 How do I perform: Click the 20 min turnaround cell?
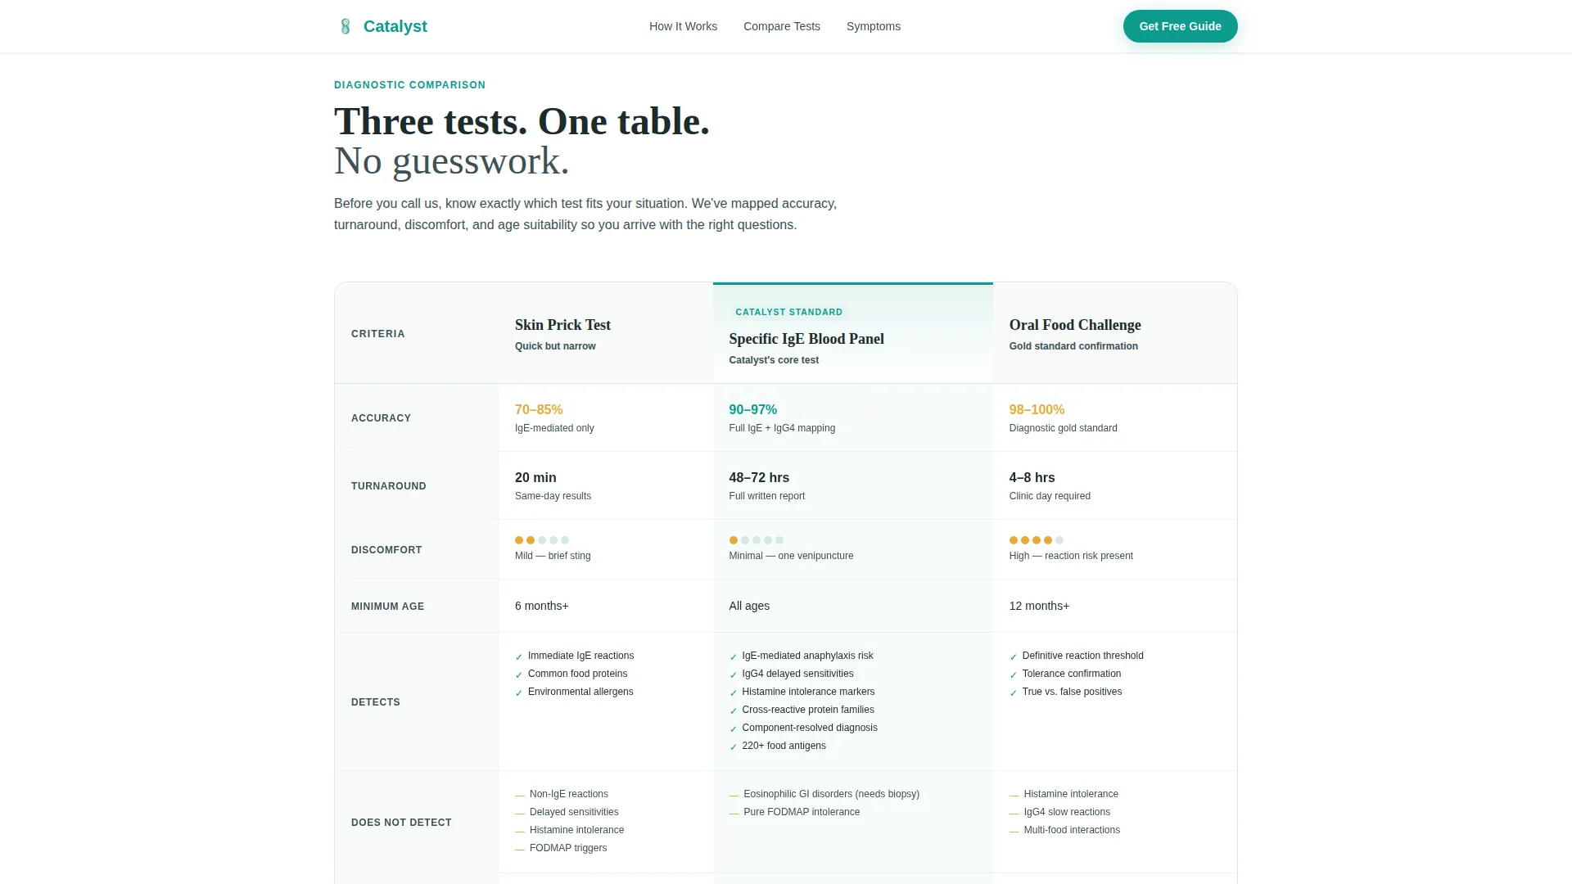tap(606, 485)
